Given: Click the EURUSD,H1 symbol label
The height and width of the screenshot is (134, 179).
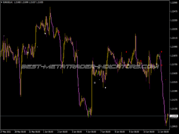Looking at the screenshot, I should click(x=8, y=2).
